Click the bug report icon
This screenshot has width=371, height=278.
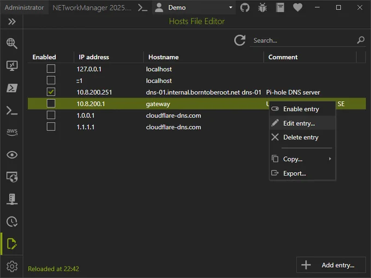click(262, 8)
